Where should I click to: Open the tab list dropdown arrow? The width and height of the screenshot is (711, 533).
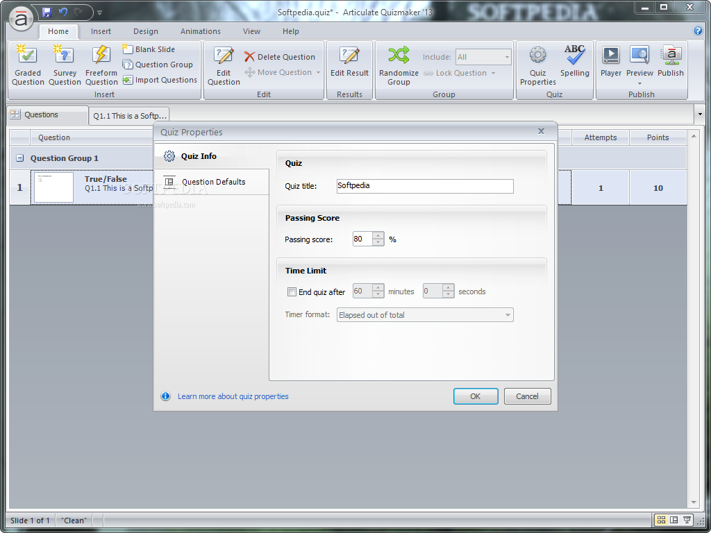point(699,115)
